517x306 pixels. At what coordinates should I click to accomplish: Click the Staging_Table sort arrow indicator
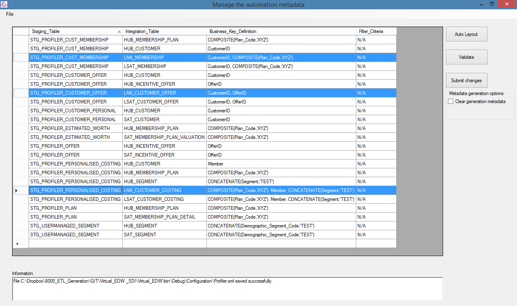pos(119,31)
